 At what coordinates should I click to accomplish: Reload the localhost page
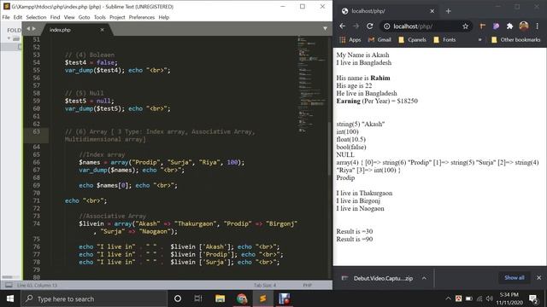click(x=370, y=26)
